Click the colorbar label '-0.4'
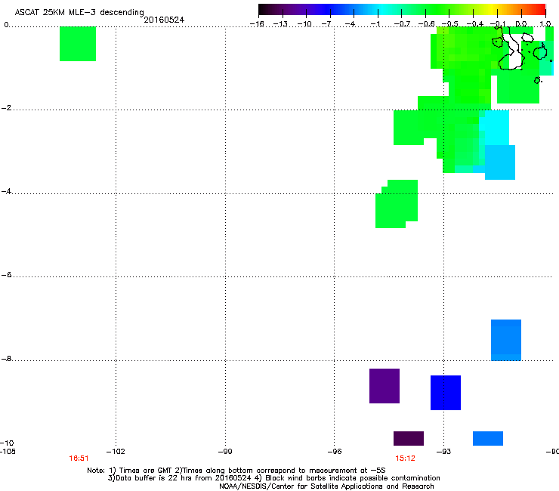Viewport: 559px width, 491px height. (x=475, y=24)
